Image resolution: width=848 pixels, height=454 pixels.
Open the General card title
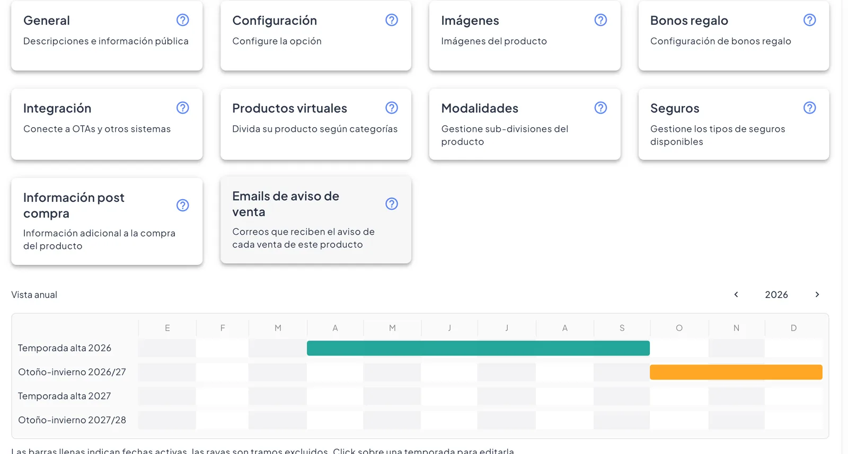pos(47,21)
